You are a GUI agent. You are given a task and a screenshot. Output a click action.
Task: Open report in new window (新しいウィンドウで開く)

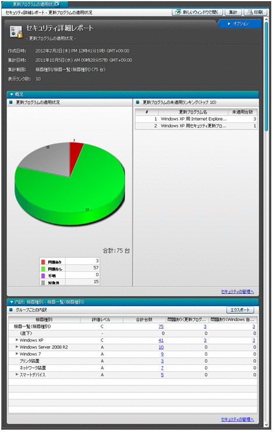[197, 12]
